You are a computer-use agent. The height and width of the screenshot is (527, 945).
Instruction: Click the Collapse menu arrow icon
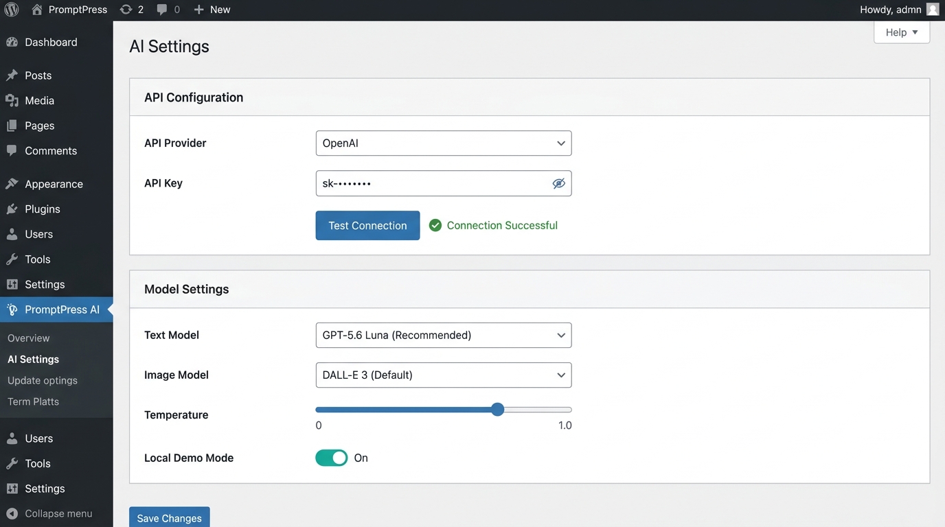(x=12, y=513)
